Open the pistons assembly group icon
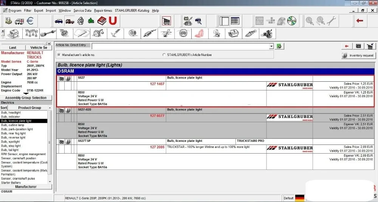This screenshot has width=378, height=202. [x=31, y=34]
